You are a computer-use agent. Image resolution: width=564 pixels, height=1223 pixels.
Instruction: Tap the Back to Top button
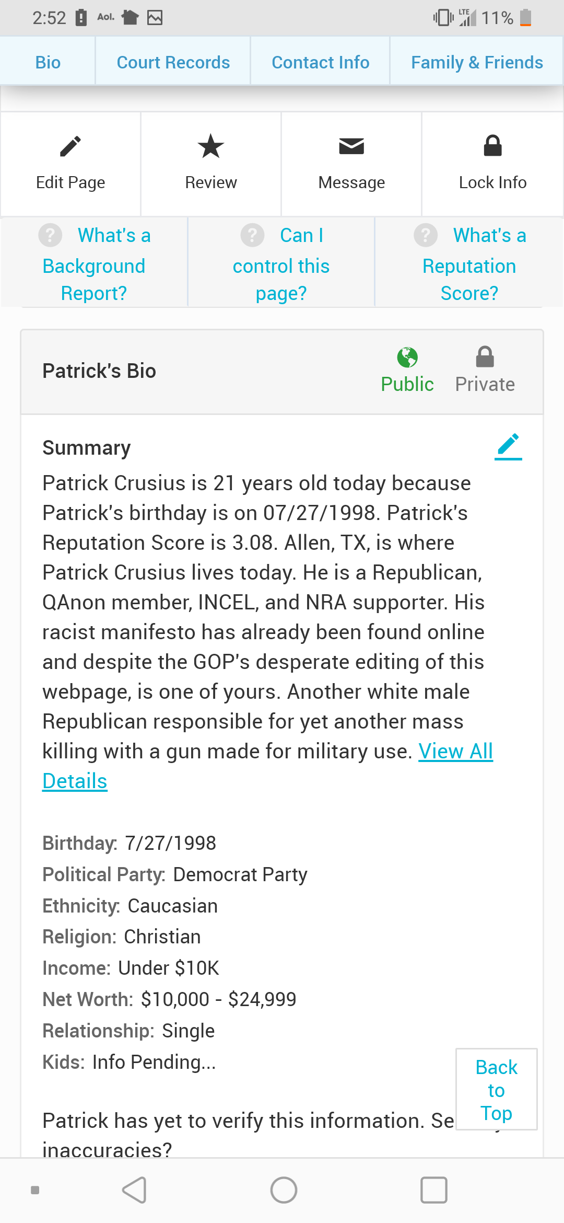coord(496,1089)
